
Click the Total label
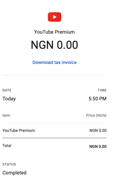pyautogui.click(x=7, y=145)
